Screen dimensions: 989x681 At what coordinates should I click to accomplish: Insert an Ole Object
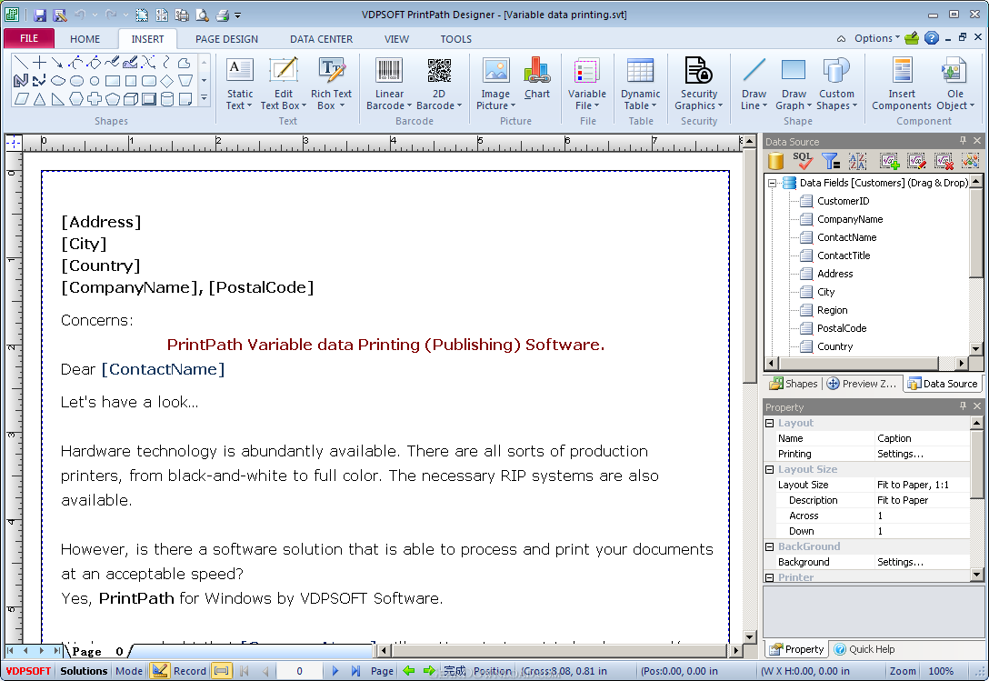pos(955,84)
